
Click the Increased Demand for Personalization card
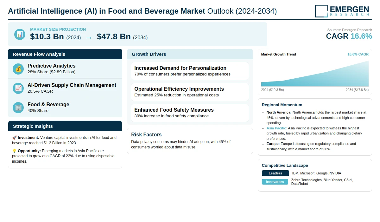190,71
